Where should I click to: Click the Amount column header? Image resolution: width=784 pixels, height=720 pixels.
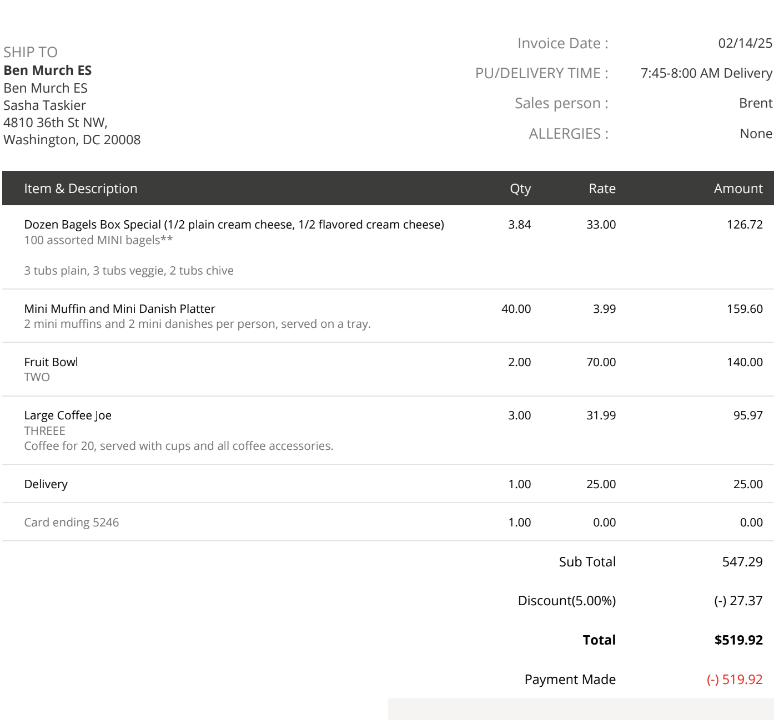[x=738, y=188]
